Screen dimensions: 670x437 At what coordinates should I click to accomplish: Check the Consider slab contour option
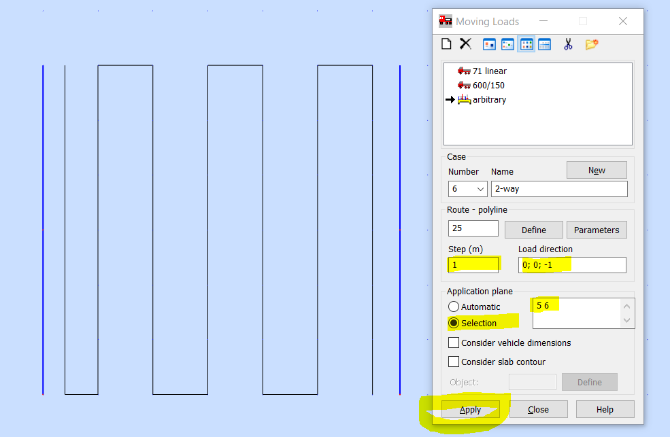pos(454,362)
